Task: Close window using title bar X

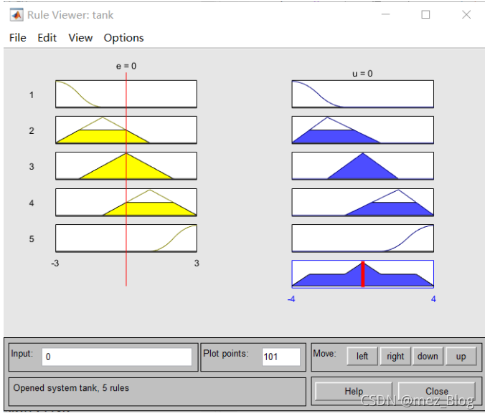Action: coord(466,14)
